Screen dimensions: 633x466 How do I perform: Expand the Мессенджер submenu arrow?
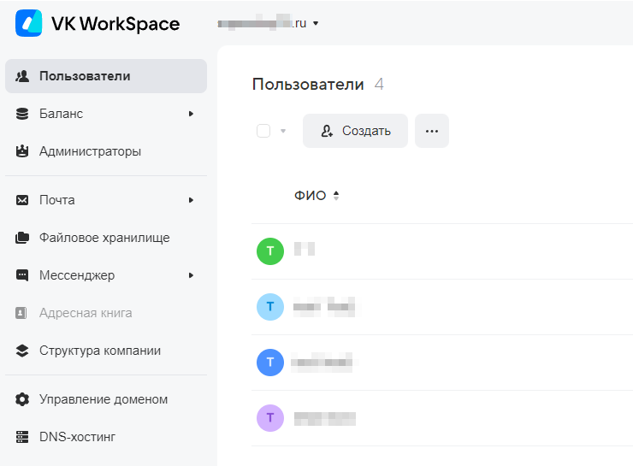click(x=191, y=275)
